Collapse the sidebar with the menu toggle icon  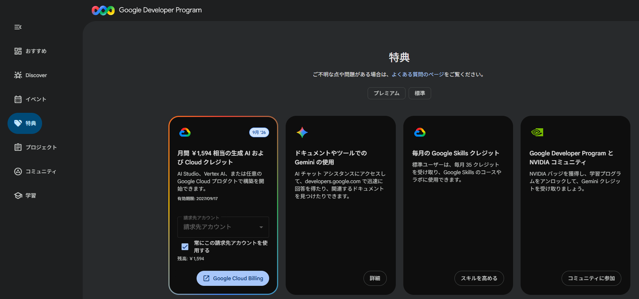(18, 27)
